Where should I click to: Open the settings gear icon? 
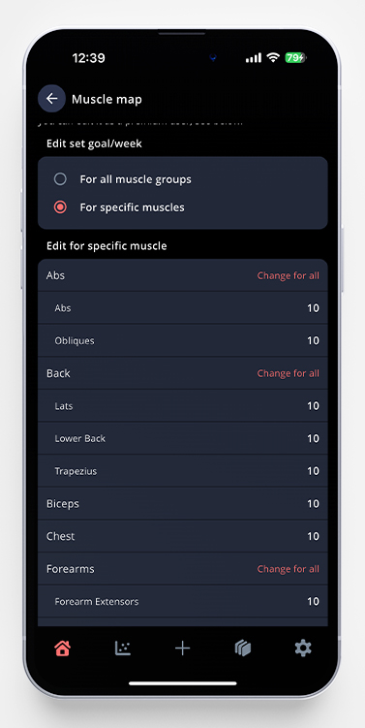[303, 648]
